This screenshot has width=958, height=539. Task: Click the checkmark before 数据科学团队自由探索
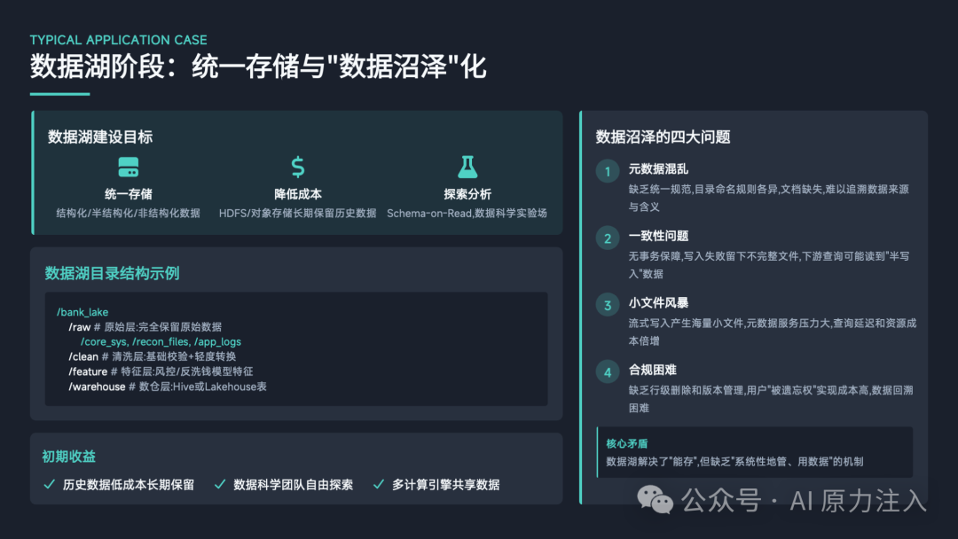tap(220, 485)
